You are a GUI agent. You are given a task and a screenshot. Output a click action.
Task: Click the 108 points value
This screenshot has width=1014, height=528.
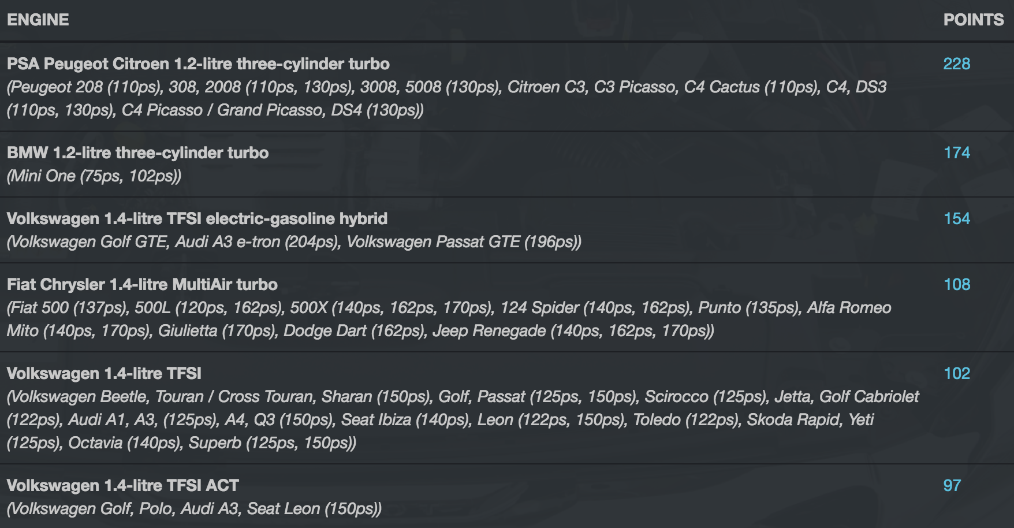coord(956,284)
